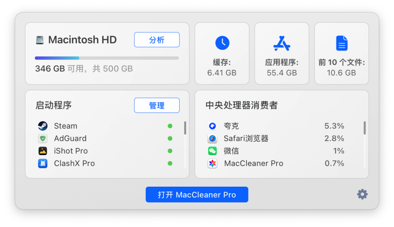Click the document icon for 前 10 个文件

(x=342, y=43)
